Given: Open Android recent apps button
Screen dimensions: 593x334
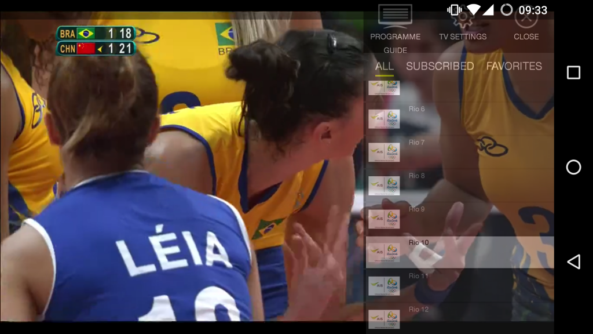Looking at the screenshot, I should coord(573,72).
